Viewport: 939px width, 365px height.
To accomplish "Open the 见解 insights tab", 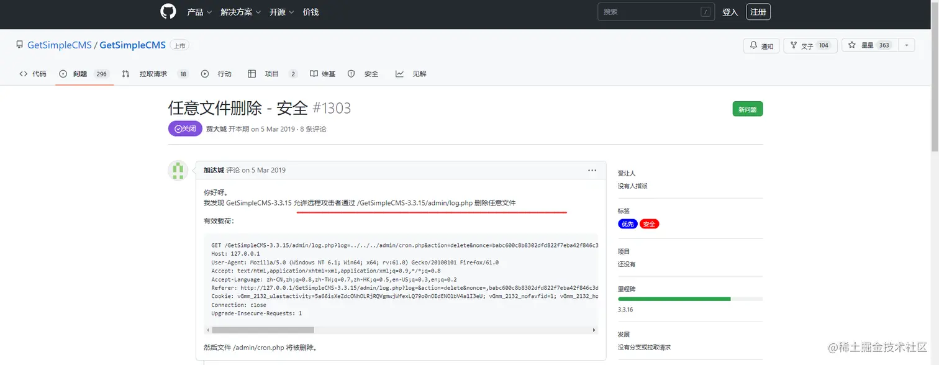I will pyautogui.click(x=411, y=74).
